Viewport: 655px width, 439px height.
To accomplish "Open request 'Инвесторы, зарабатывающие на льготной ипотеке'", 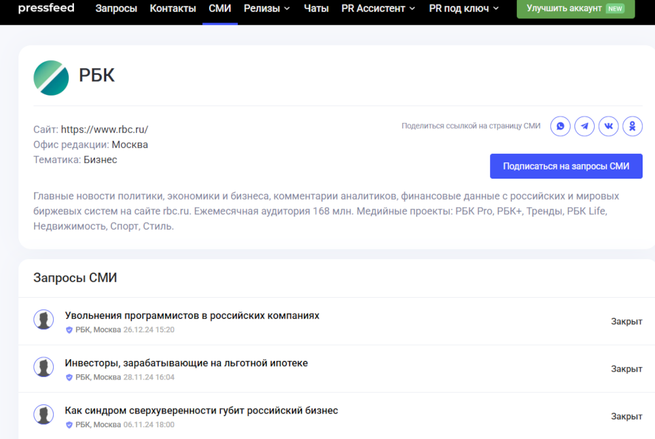I will (186, 363).
